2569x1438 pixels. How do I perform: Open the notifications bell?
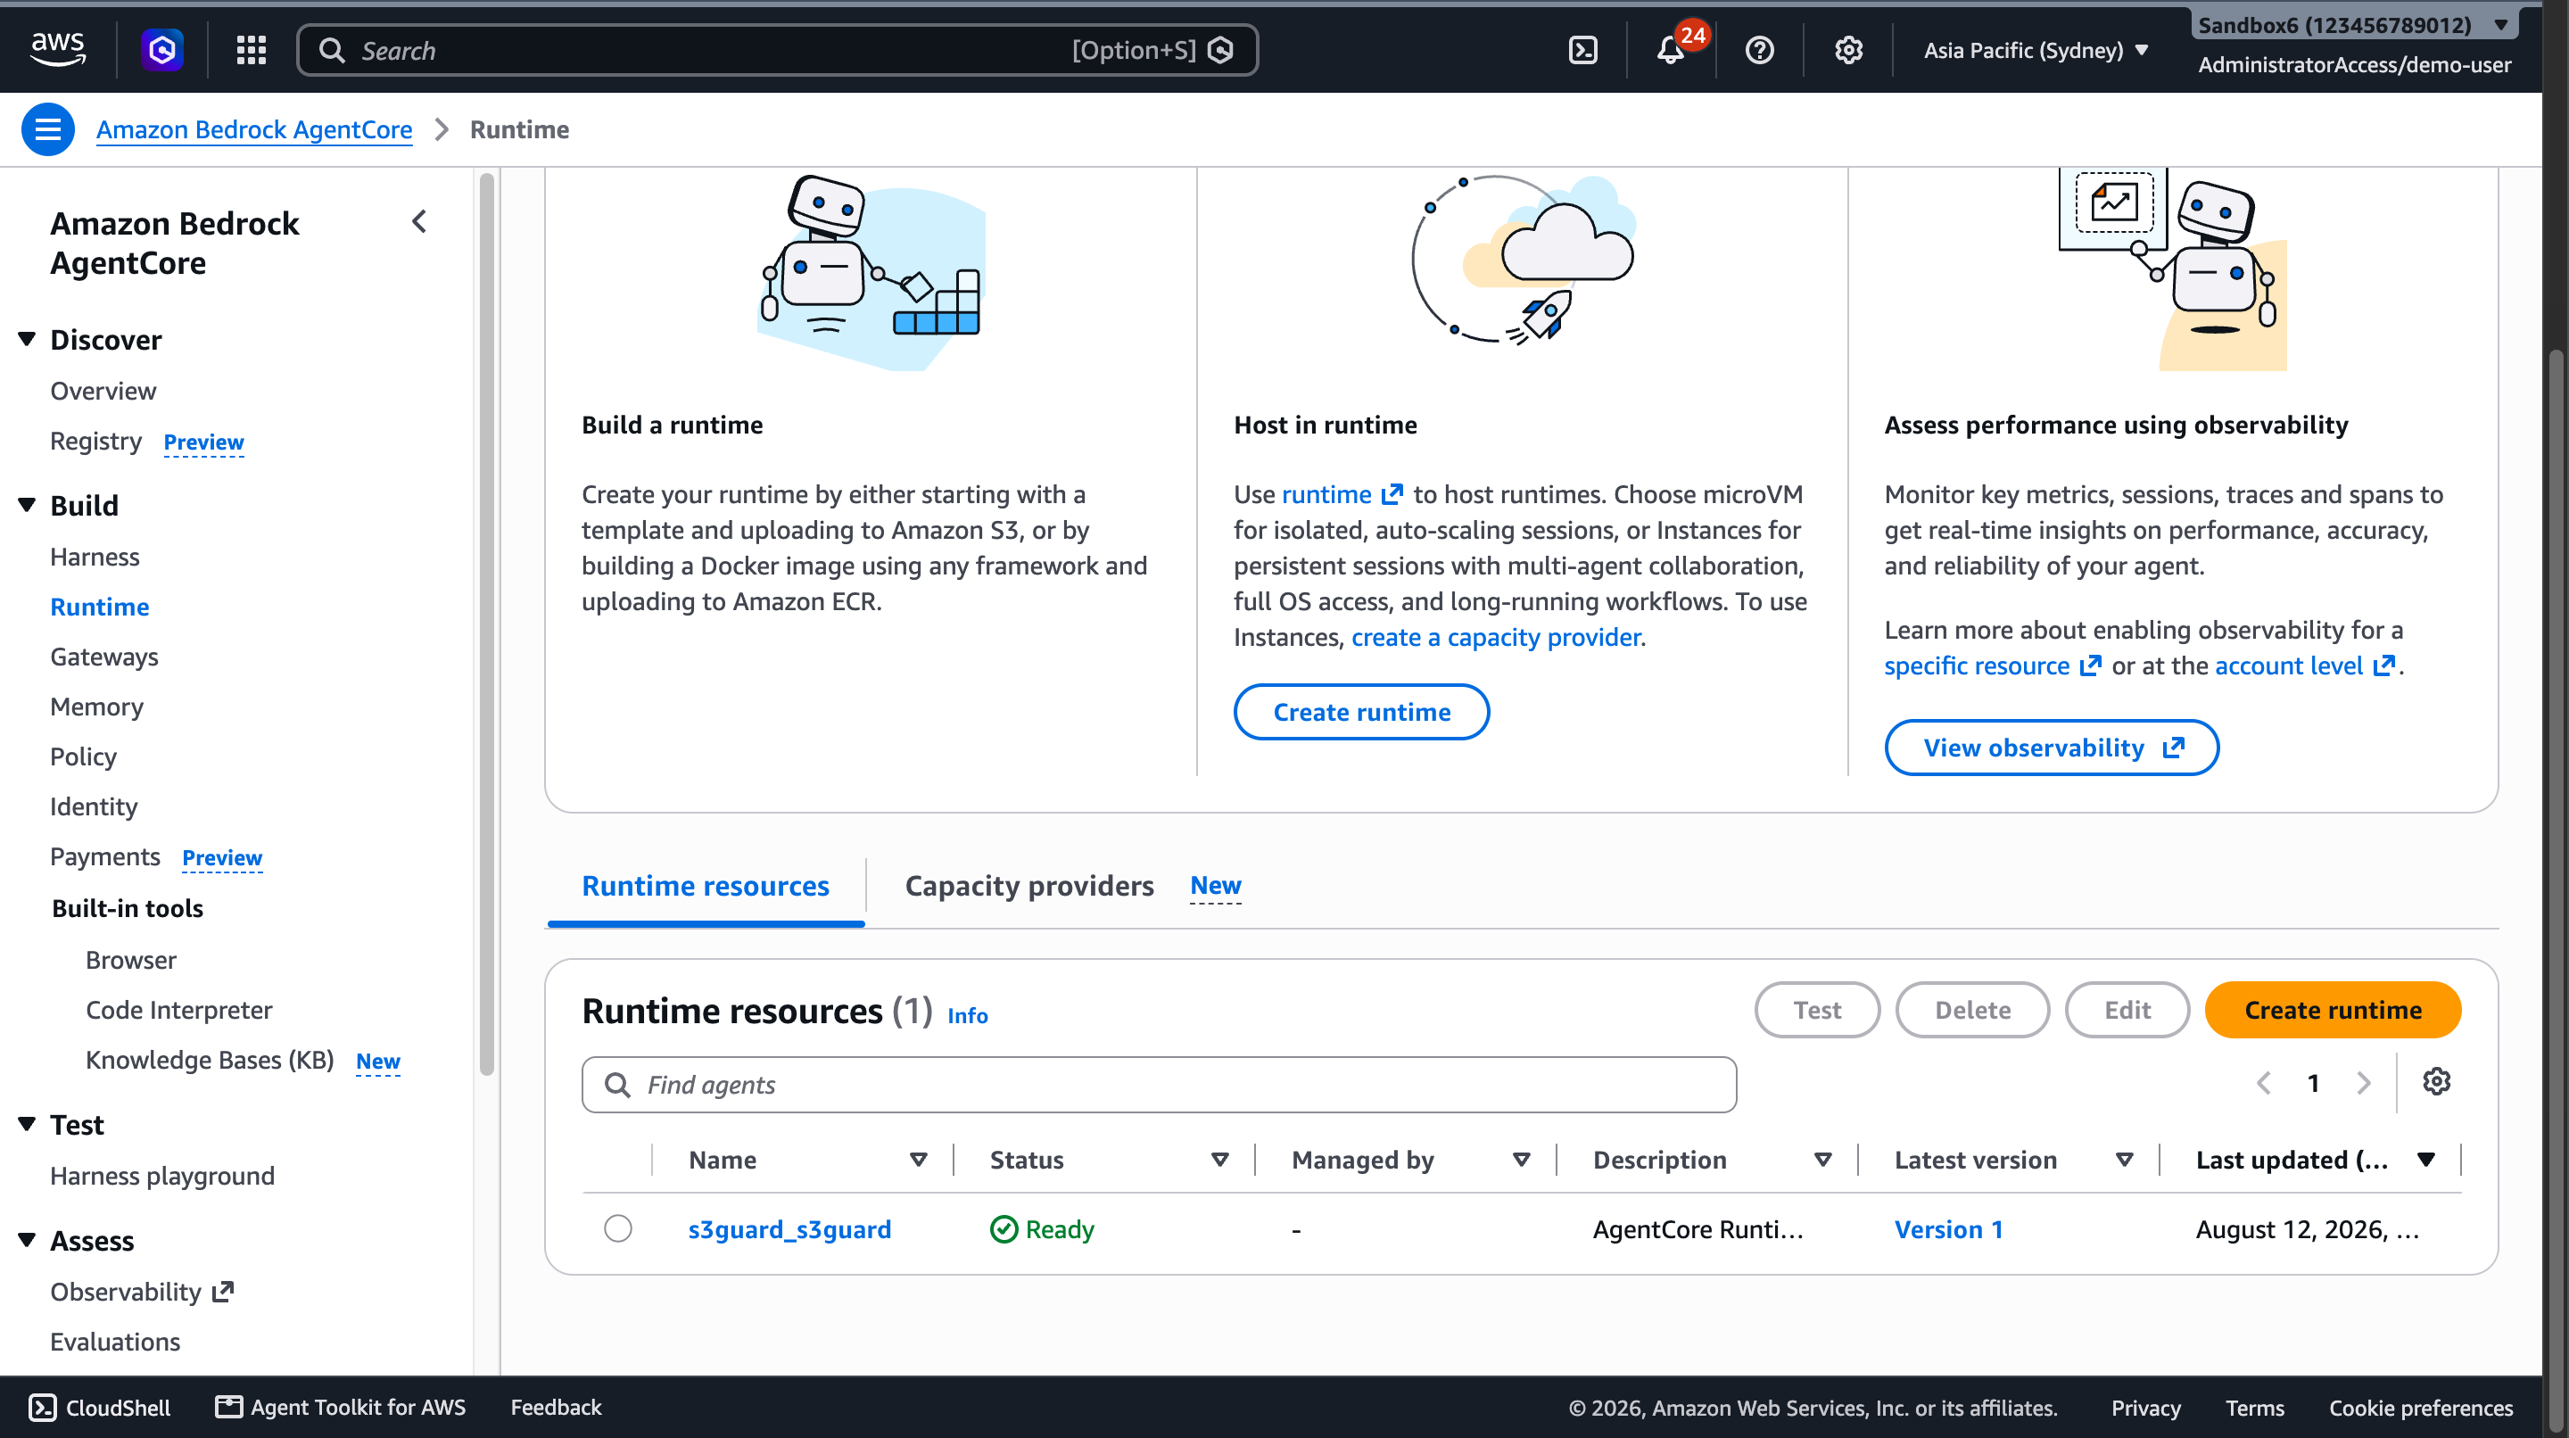pos(1671,50)
